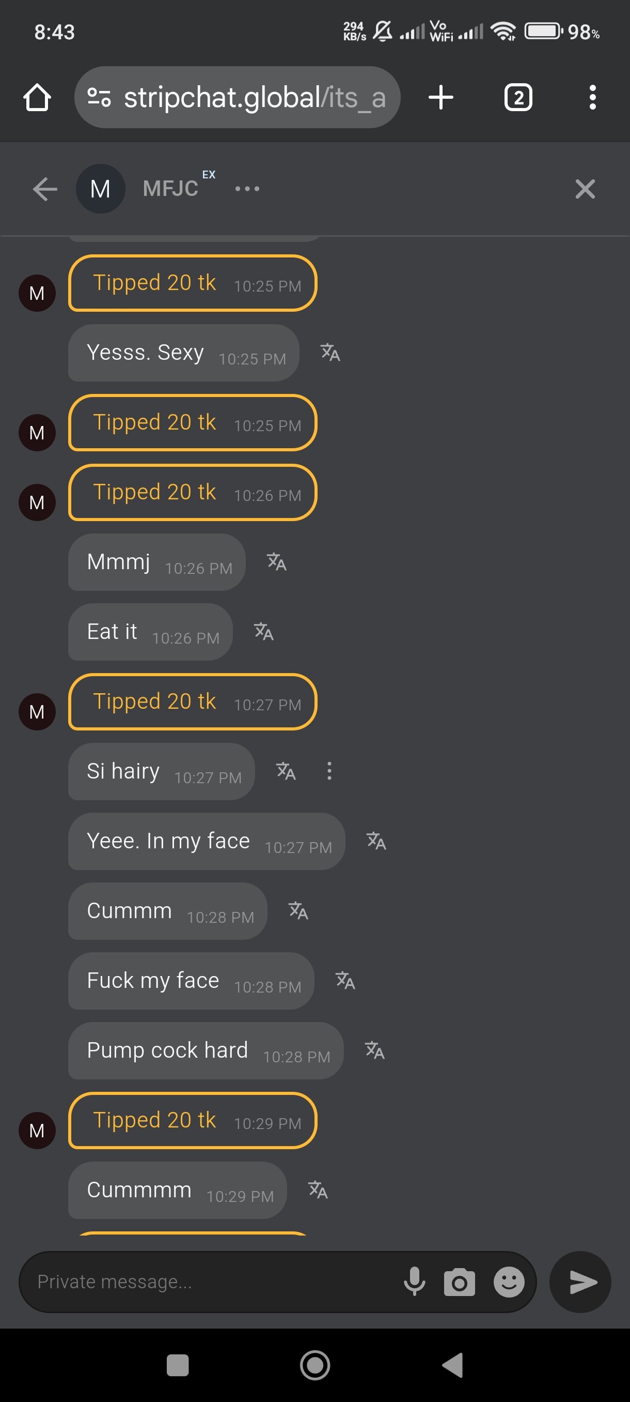Open more options for "Si hairy" message
Screen dimensions: 630x1402
pyautogui.click(x=329, y=771)
